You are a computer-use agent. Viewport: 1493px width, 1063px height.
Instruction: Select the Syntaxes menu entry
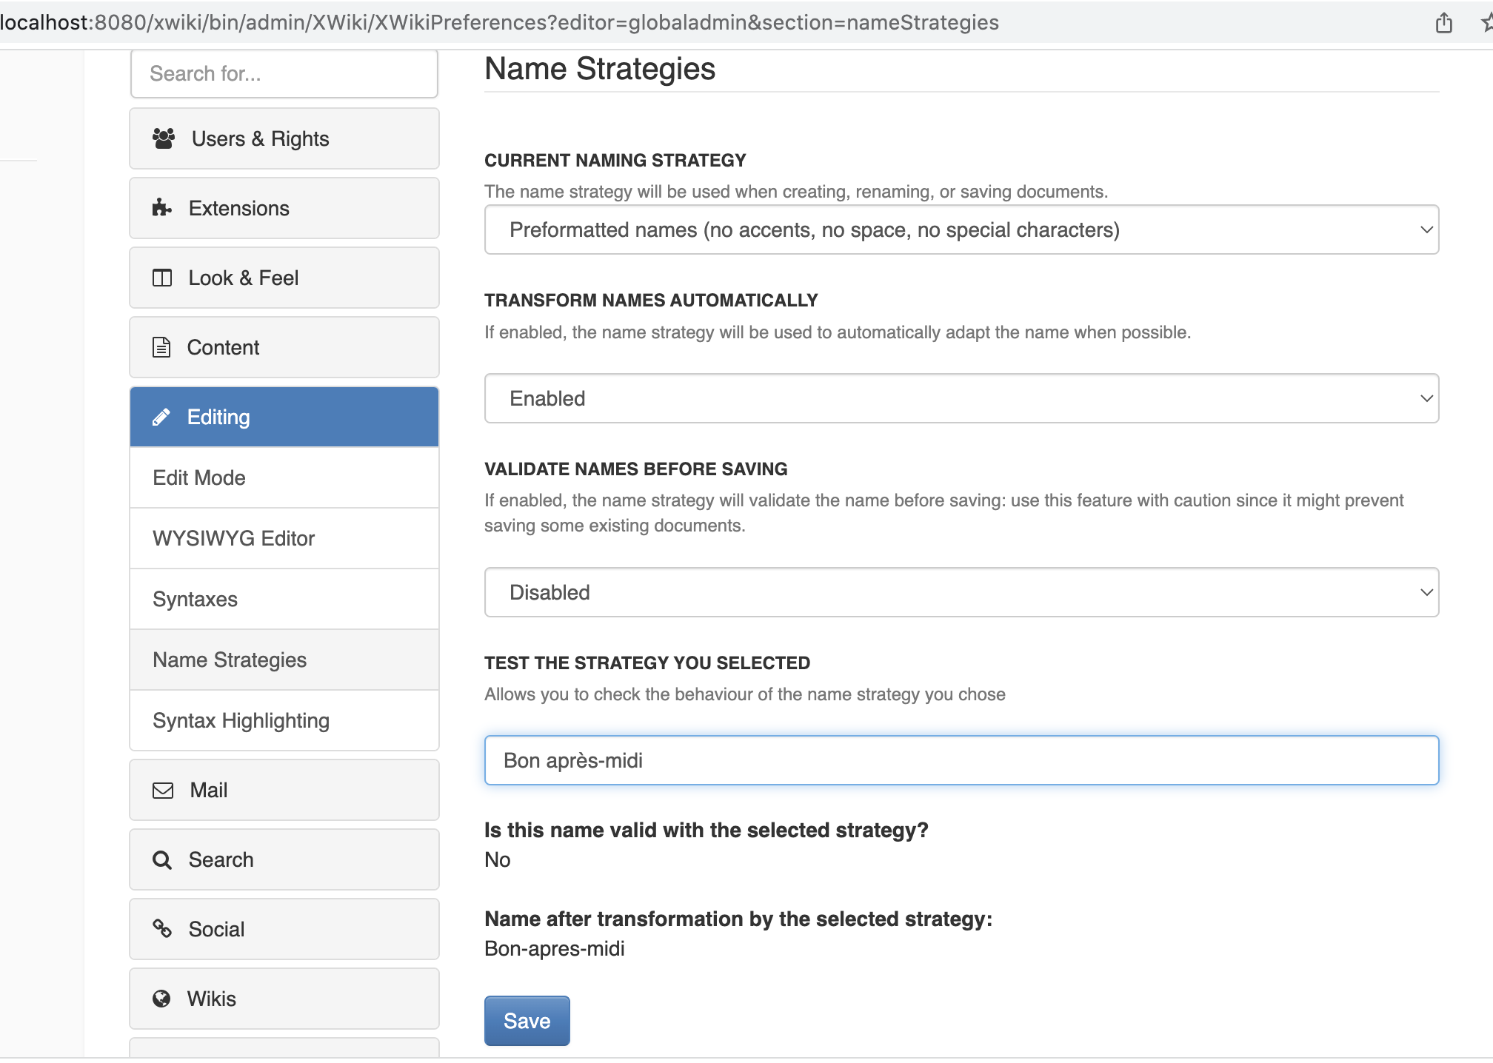pos(284,600)
